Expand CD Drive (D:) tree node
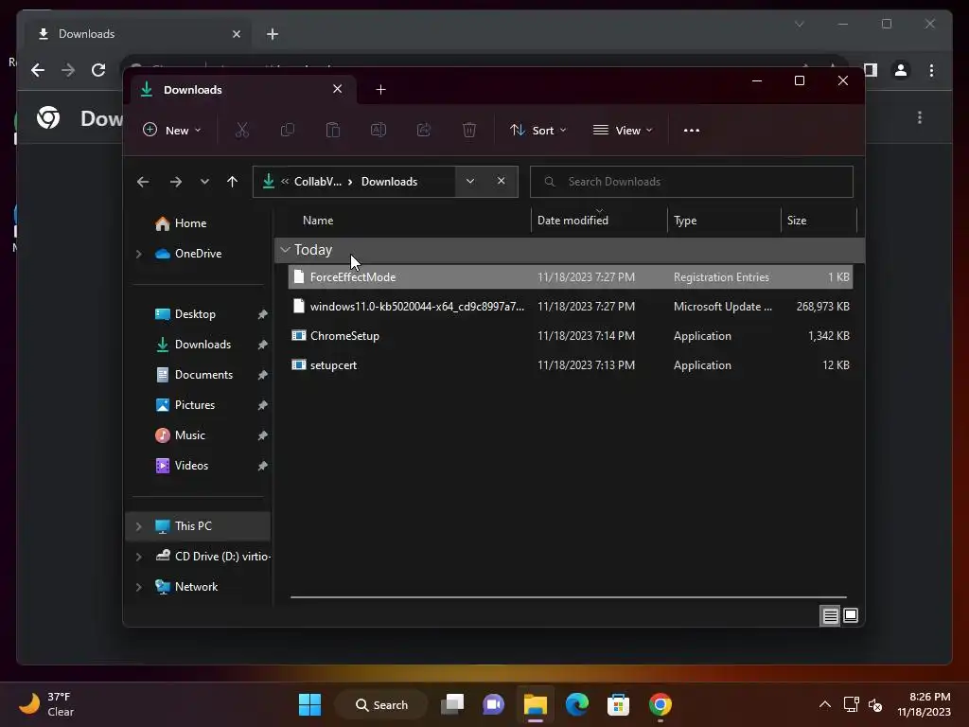969x727 pixels. tap(139, 557)
